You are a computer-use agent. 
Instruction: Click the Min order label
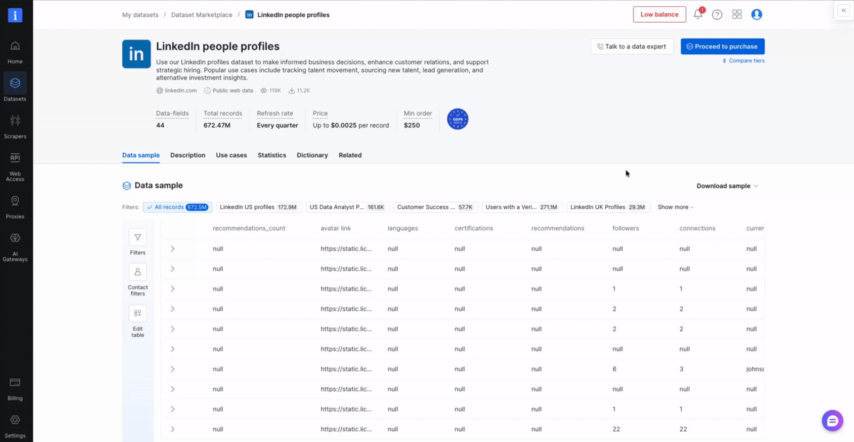[418, 113]
